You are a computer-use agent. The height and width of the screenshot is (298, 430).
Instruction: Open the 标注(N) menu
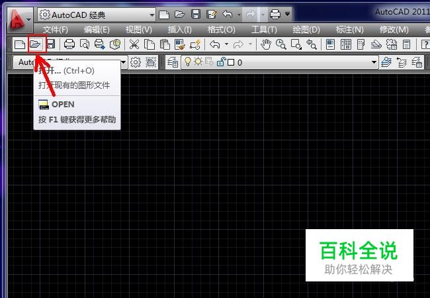[350, 29]
